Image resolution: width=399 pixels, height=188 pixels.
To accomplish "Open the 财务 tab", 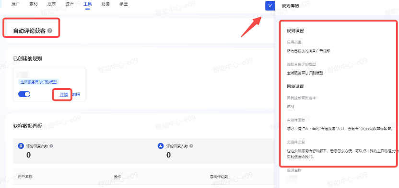I will pos(106,4).
